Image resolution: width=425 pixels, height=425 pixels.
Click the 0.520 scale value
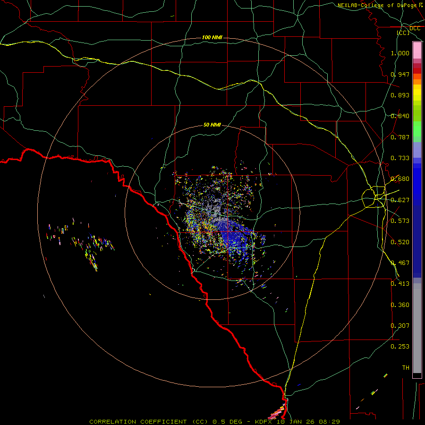[x=400, y=242]
